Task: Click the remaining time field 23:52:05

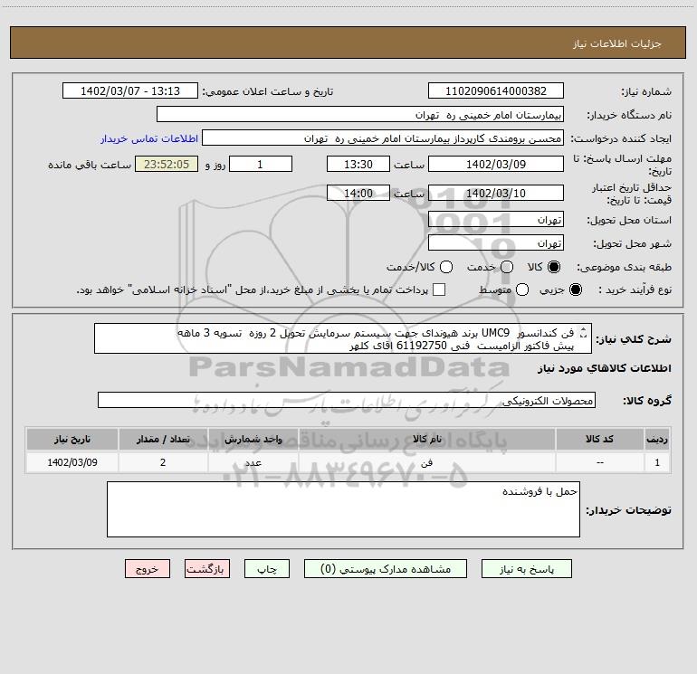Action: pos(167,164)
